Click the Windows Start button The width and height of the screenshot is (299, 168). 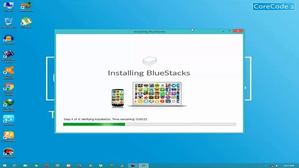tap(4, 166)
